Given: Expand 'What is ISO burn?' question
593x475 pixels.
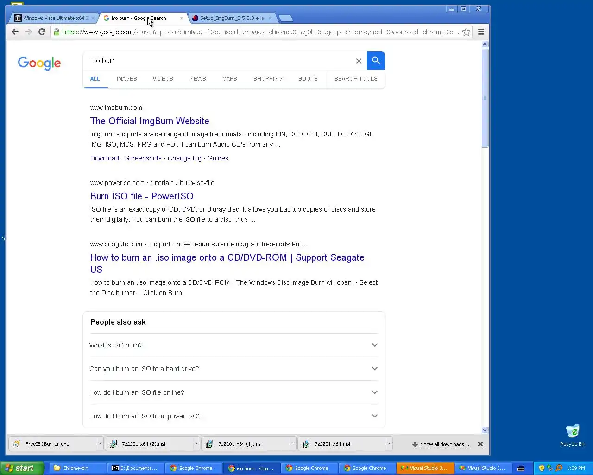Looking at the screenshot, I should click(x=233, y=345).
